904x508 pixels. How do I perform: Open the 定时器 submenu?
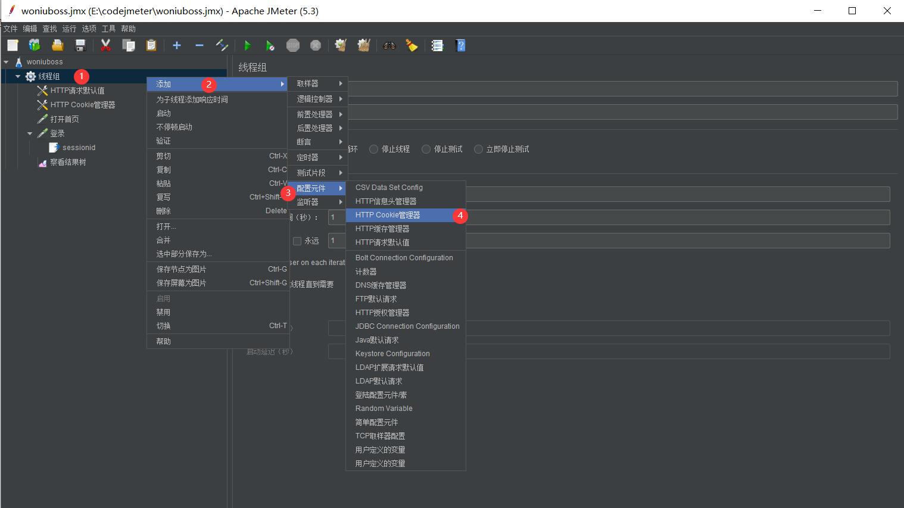coord(317,157)
